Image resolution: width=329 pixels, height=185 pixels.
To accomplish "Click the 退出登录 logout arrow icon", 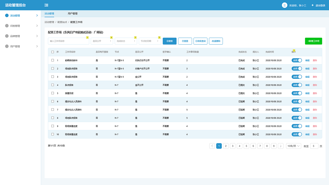I will pos(313,5).
